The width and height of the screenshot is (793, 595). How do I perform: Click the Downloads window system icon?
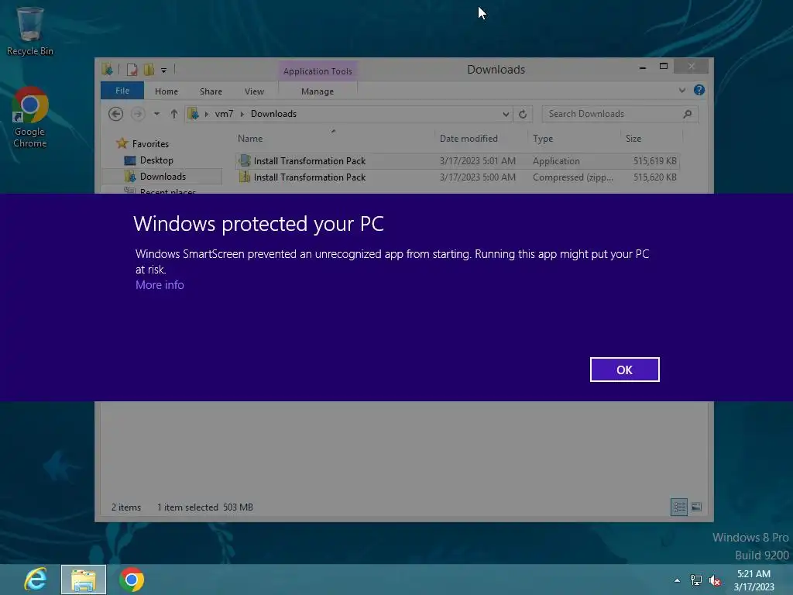click(x=107, y=69)
